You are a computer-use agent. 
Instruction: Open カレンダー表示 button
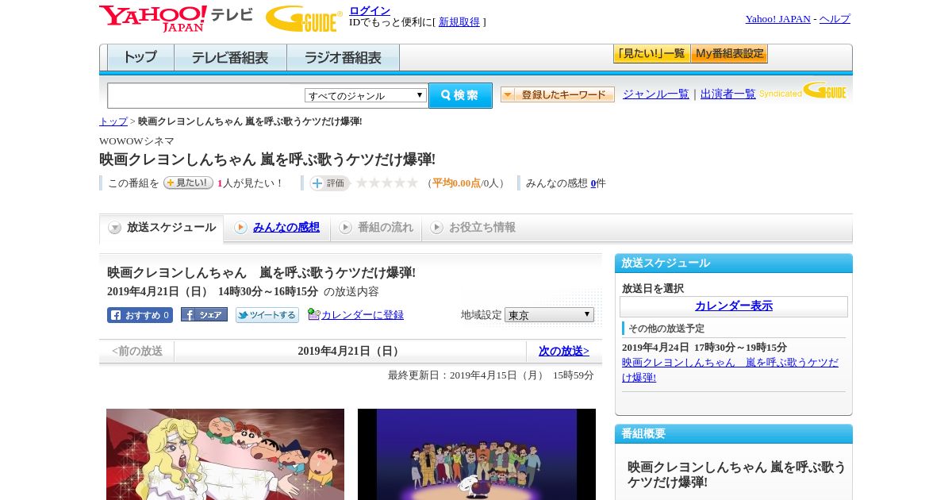[734, 306]
